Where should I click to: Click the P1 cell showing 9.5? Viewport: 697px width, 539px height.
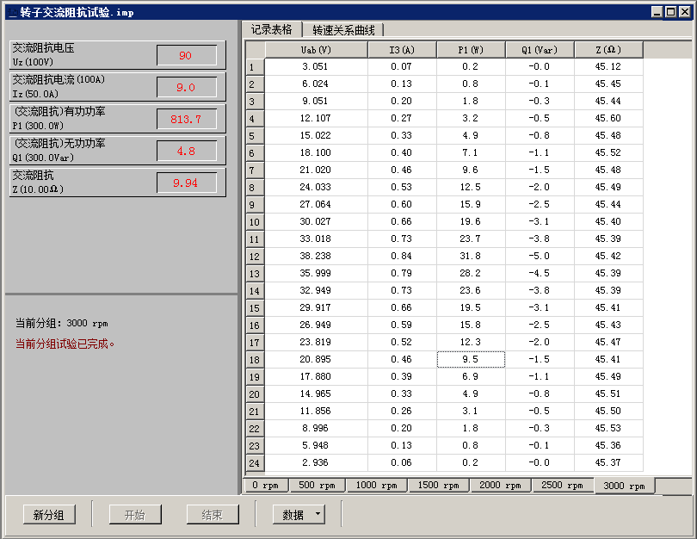tap(471, 360)
